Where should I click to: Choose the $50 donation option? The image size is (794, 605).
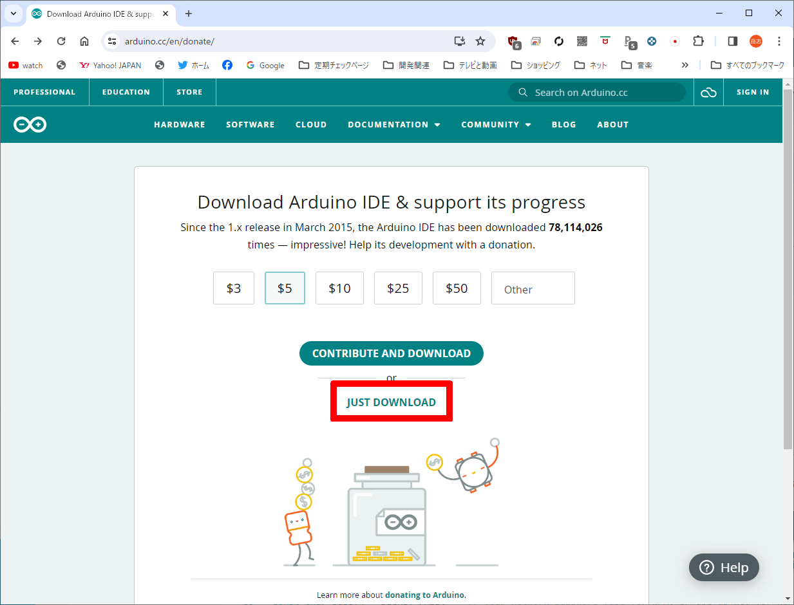tap(457, 288)
